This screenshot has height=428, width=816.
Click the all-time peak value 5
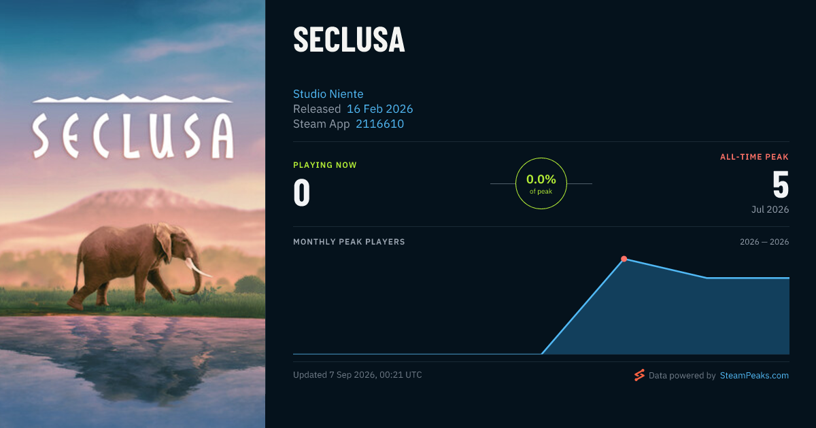pyautogui.click(x=780, y=185)
